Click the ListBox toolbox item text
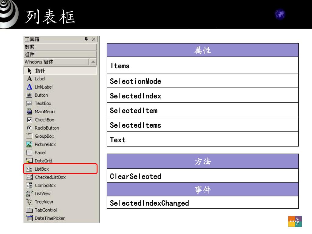The height and width of the screenshot is (234, 312). [x=42, y=169]
